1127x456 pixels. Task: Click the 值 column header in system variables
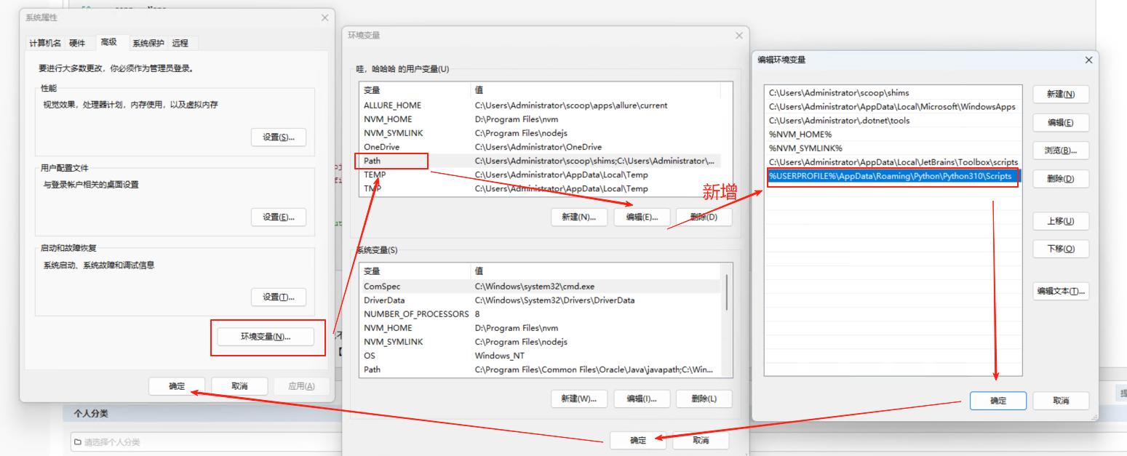coord(595,271)
